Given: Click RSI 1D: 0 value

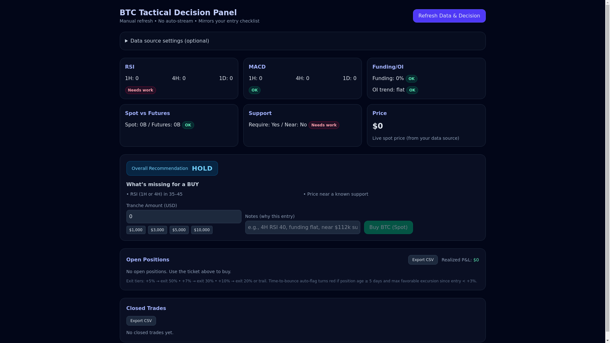Looking at the screenshot, I should pyautogui.click(x=226, y=78).
